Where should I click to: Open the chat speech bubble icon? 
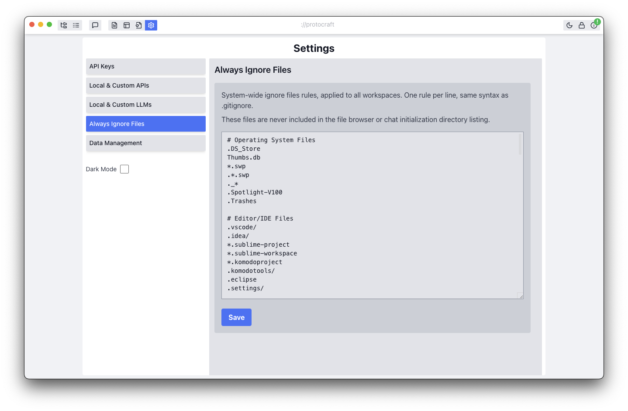(95, 25)
